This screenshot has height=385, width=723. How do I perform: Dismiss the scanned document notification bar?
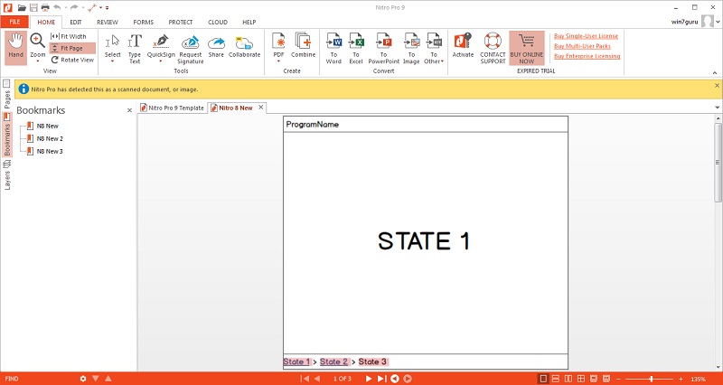point(717,85)
